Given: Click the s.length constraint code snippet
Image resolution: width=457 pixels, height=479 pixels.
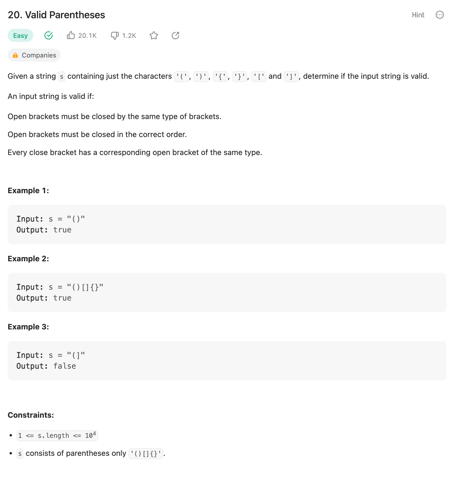Looking at the screenshot, I should [57, 435].
